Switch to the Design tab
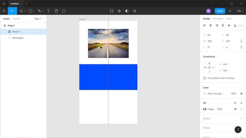The width and height of the screenshot is (246, 138). (206, 19)
